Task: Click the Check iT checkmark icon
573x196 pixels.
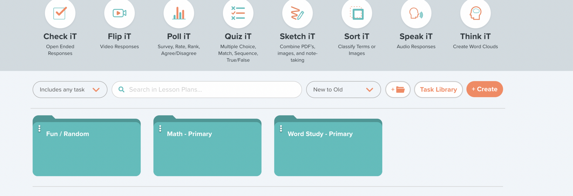Action: (60, 13)
